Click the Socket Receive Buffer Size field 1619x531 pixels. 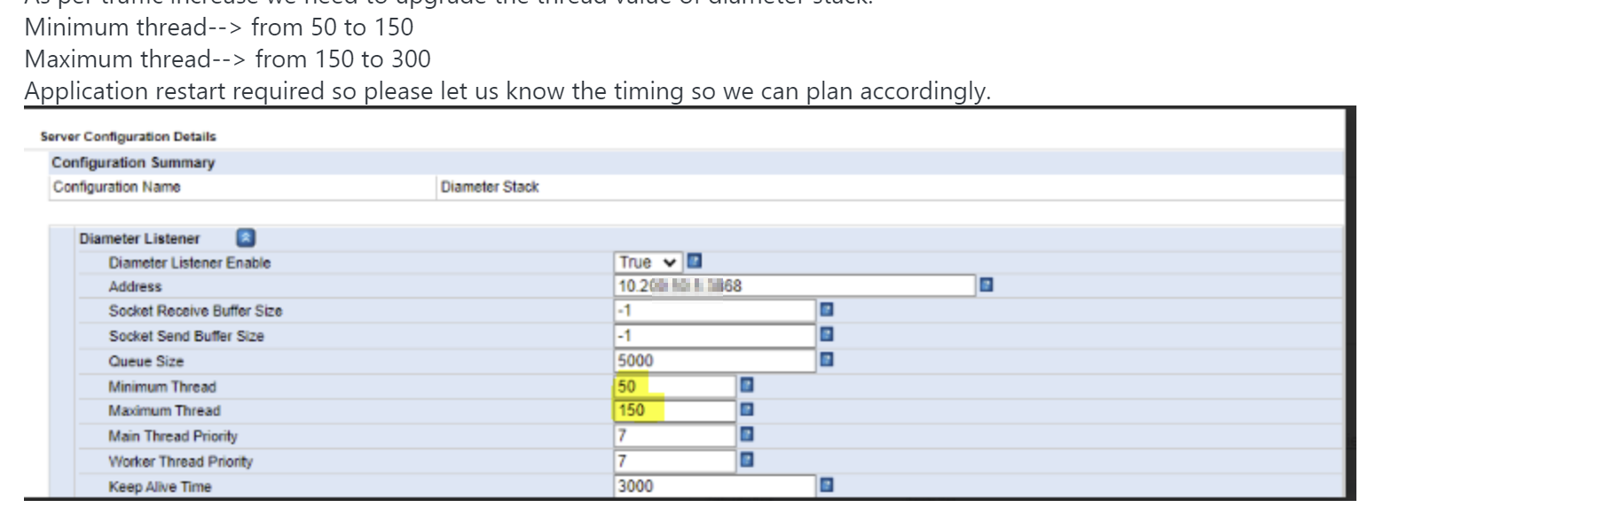(x=715, y=310)
